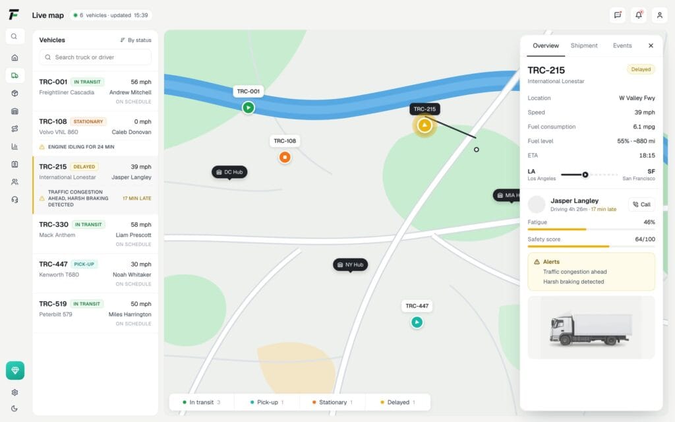Click the ETA 18:15 value
675x422 pixels.
[x=647, y=156]
